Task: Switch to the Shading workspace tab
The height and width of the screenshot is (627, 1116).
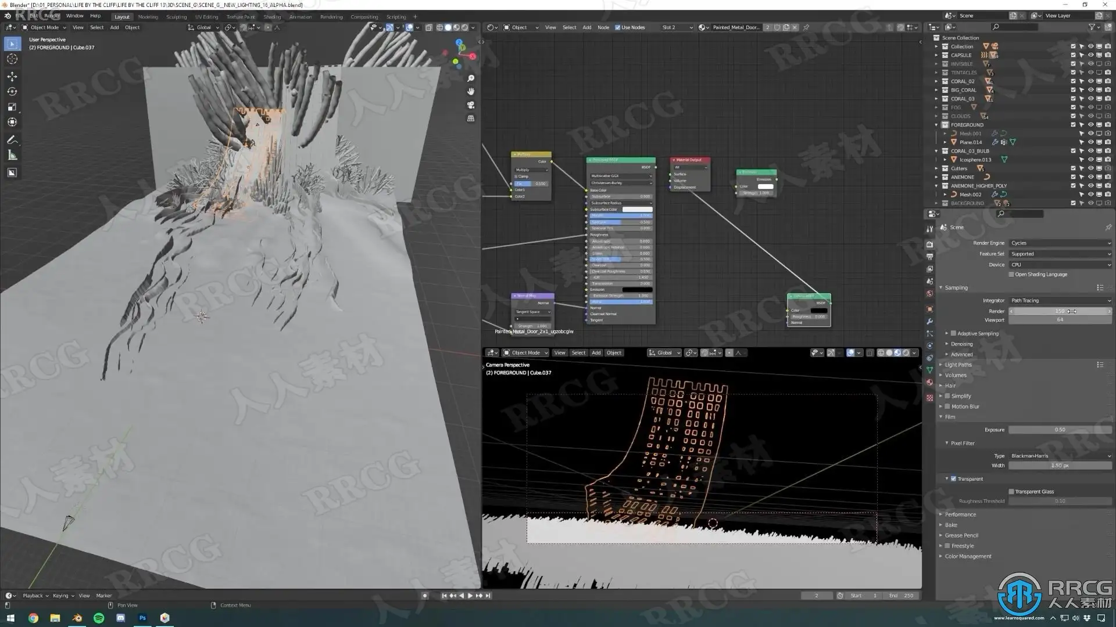Action: 272,17
